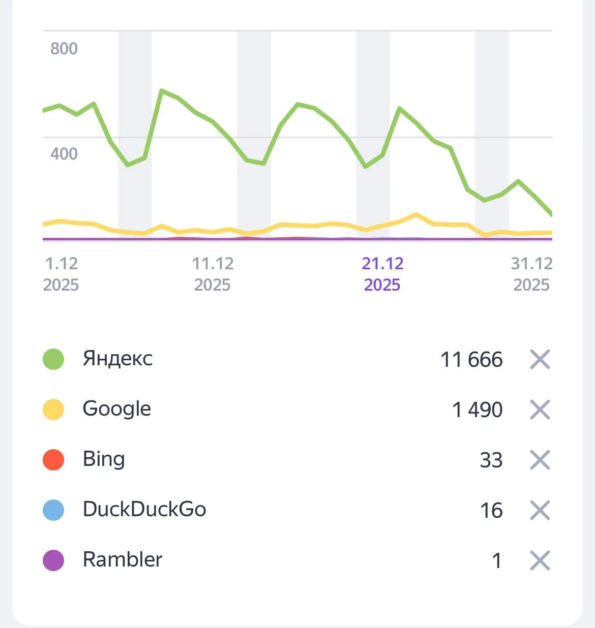Click the 31.12 2025 axis date label
Image resolution: width=595 pixels, height=628 pixels.
click(531, 274)
